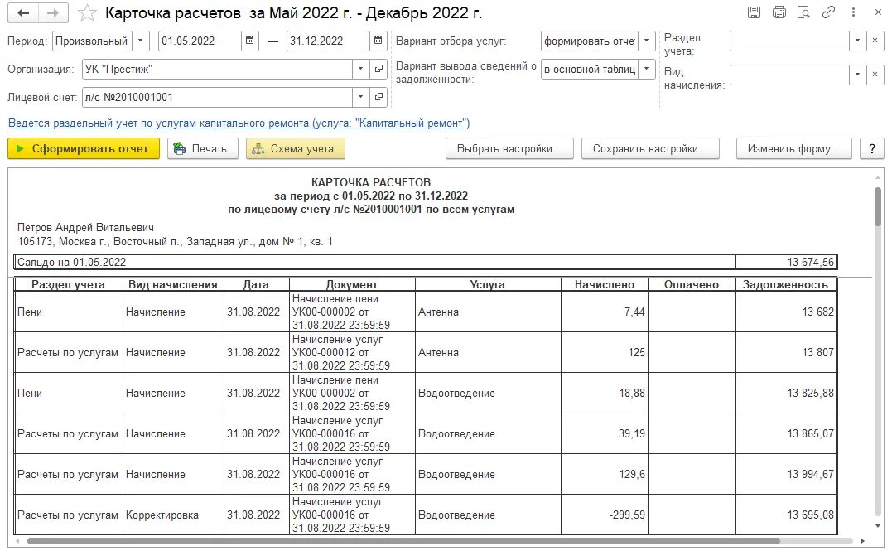
Task: Click the Вид начисления input field
Action: (x=789, y=75)
